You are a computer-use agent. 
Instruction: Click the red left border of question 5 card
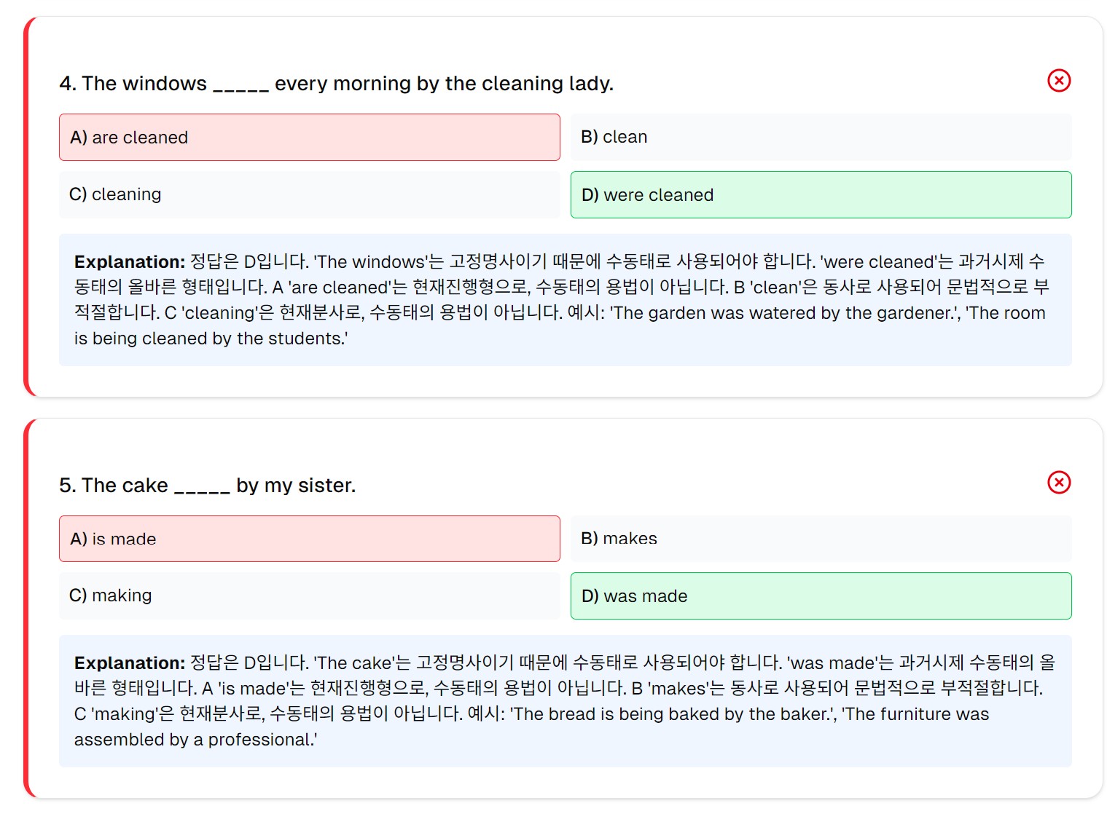(x=26, y=609)
